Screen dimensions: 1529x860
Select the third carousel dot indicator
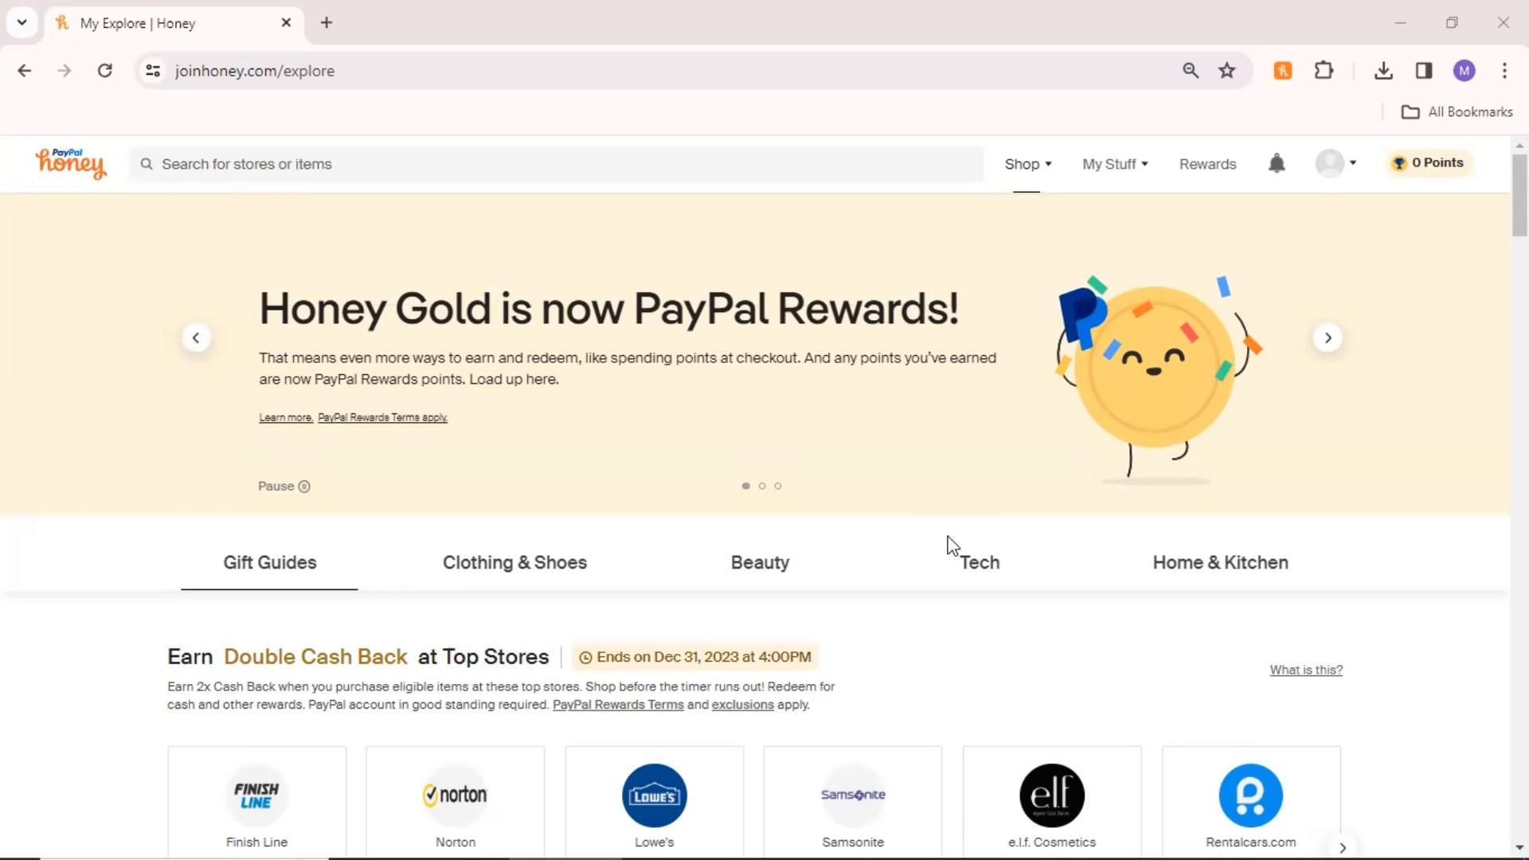[x=778, y=486]
